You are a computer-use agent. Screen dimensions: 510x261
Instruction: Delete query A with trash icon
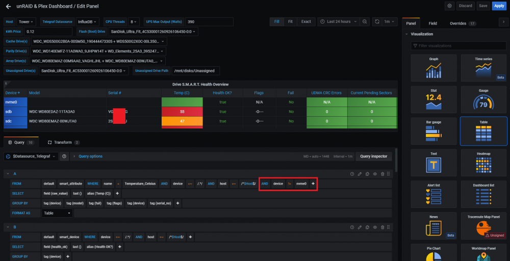click(x=382, y=174)
